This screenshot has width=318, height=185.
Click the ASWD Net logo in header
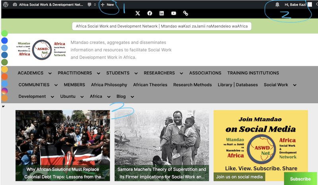tap(42, 50)
